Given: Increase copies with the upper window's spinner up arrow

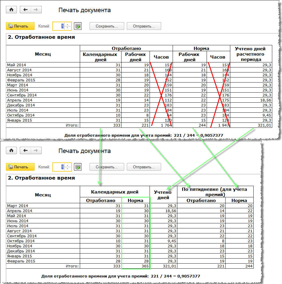Looking at the screenshot, I should (67, 24).
